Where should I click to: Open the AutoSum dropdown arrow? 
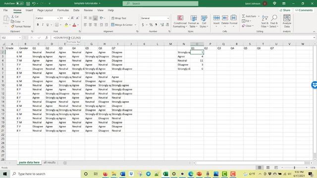259,16
